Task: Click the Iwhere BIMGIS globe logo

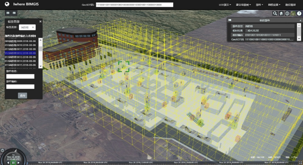Action: point(7,4)
